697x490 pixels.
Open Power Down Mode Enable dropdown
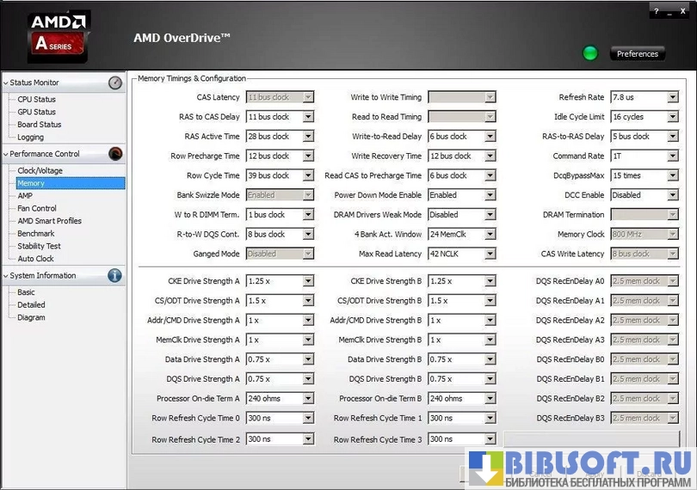(490, 195)
